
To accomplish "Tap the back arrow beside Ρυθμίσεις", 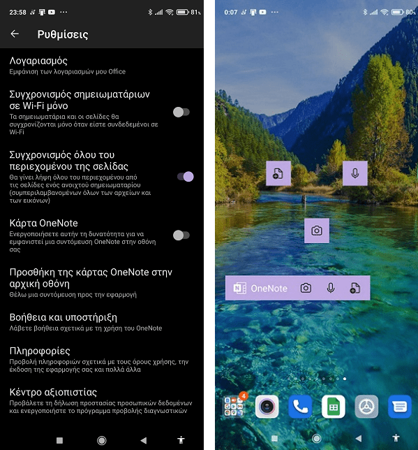I will [15, 34].
